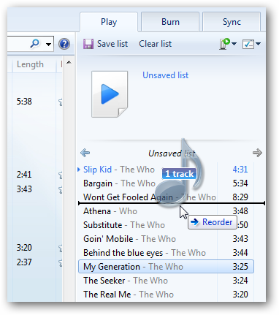Click the search magnifier icon
The height and width of the screenshot is (315, 279).
pyautogui.click(x=35, y=44)
